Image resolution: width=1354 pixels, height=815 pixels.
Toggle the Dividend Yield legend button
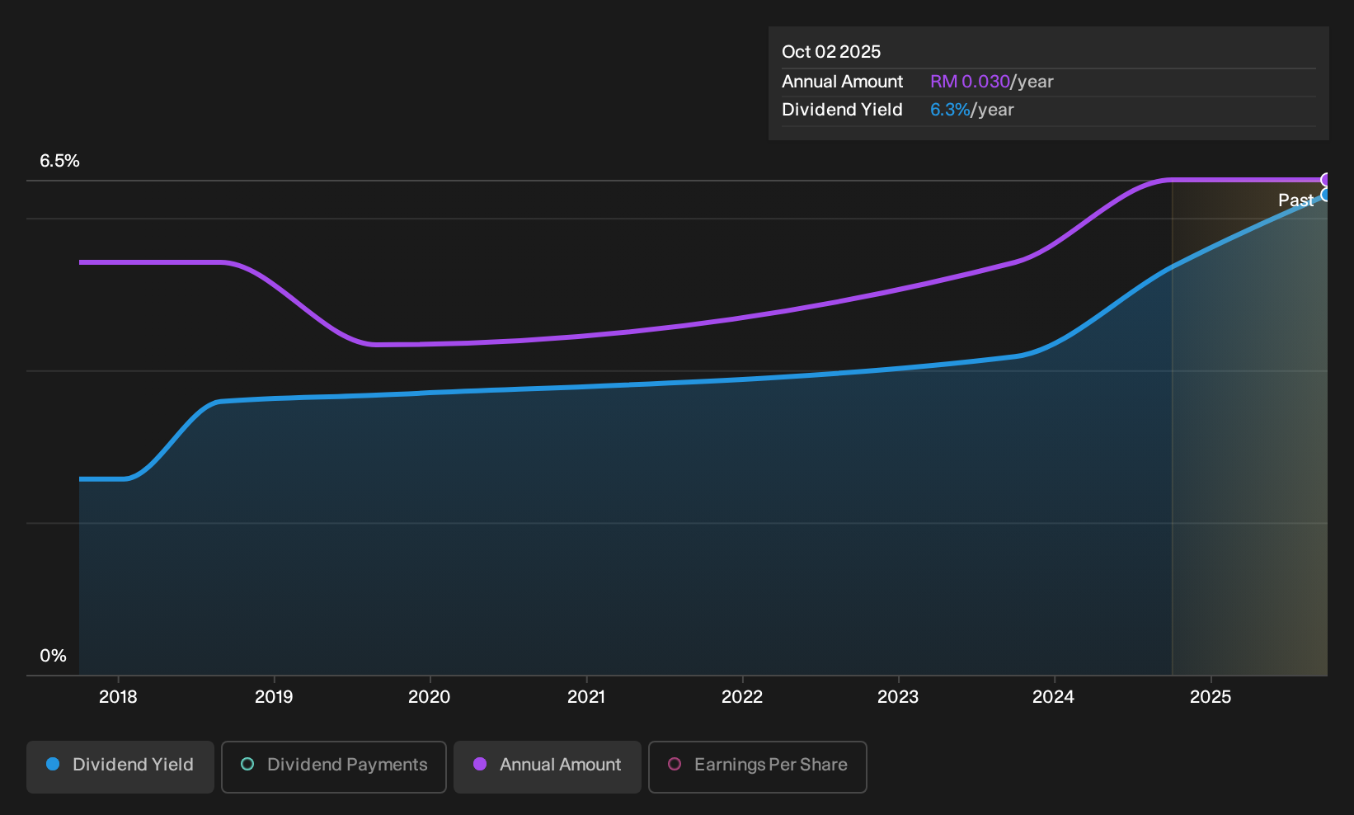pos(120,766)
